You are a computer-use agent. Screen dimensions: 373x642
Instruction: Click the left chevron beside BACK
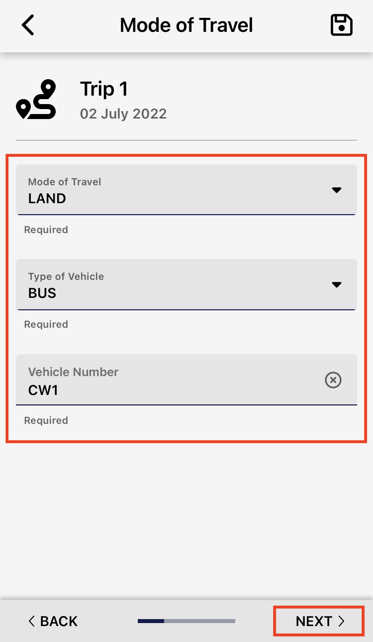(x=32, y=621)
